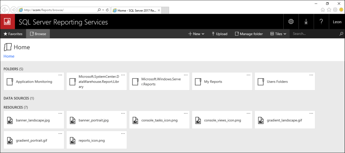Click the gradient_portrait.gif file name
Image resolution: width=345 pixels, height=153 pixels.
(31, 141)
